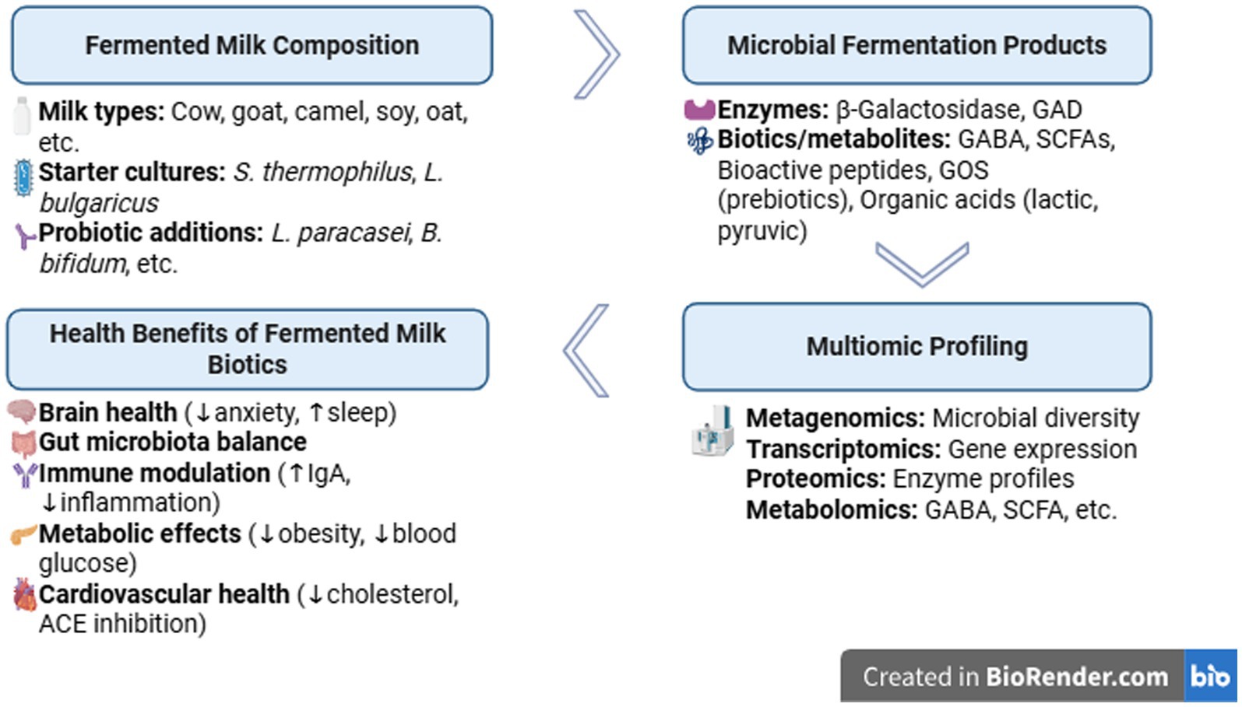This screenshot has height=707, width=1242.
Task: Click the blue biotics/metabolites molecule icon
Action: pyautogui.click(x=699, y=141)
